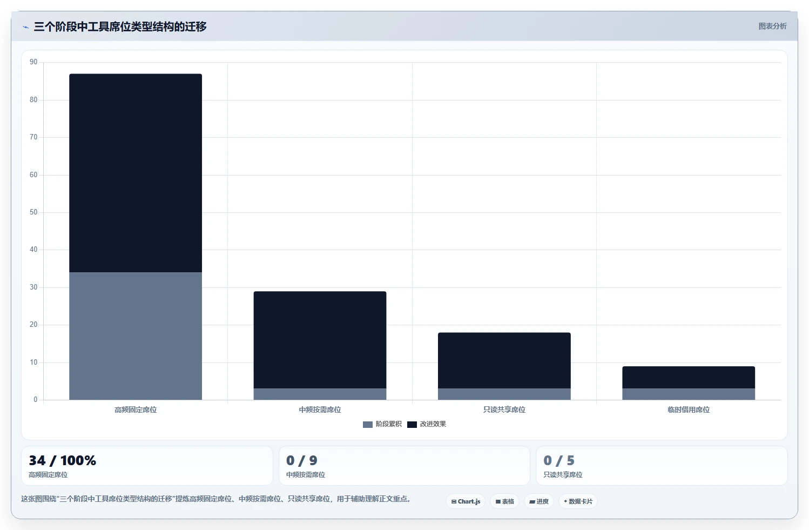Click the 高频固定席位 x-axis label
Screen dimensions: 809x530
[136, 410]
